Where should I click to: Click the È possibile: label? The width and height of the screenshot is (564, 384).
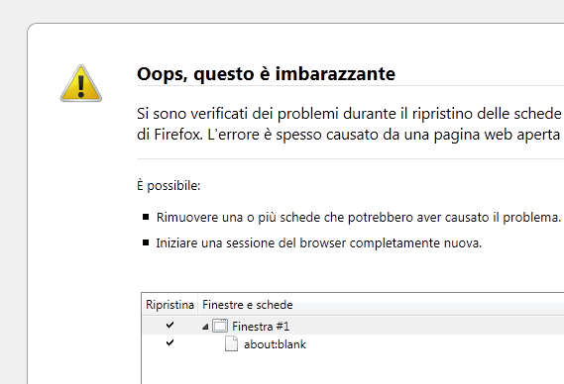(169, 186)
